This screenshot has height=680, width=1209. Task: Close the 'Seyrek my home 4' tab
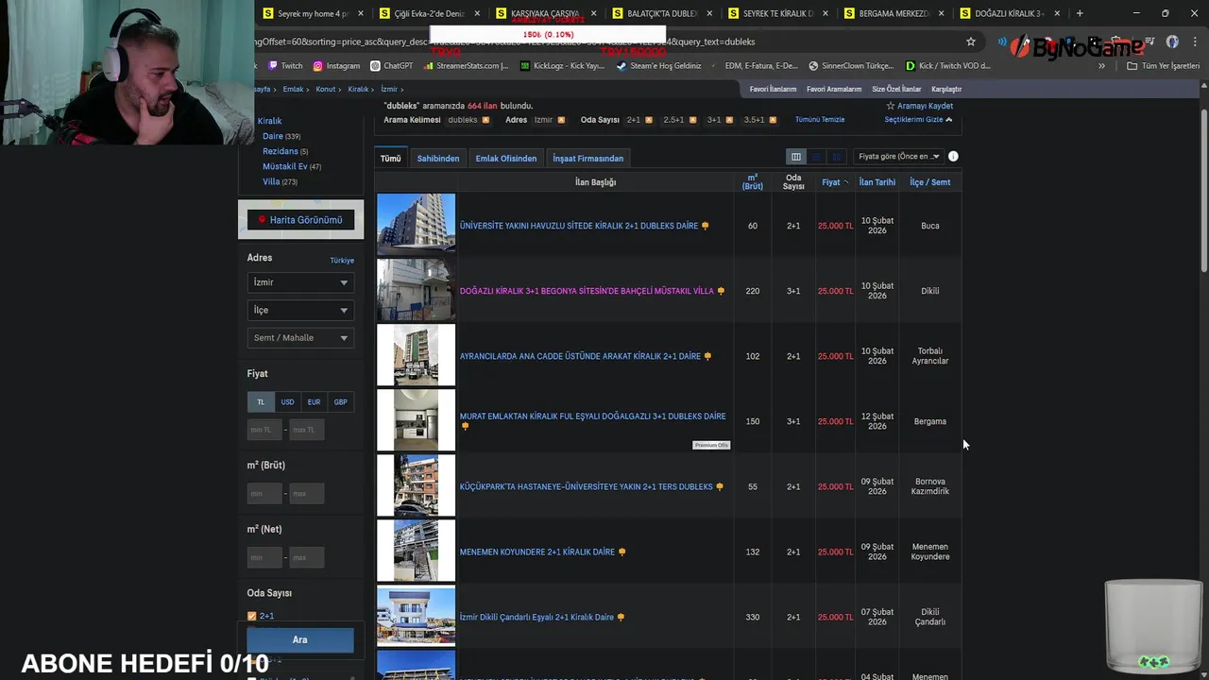click(x=360, y=13)
